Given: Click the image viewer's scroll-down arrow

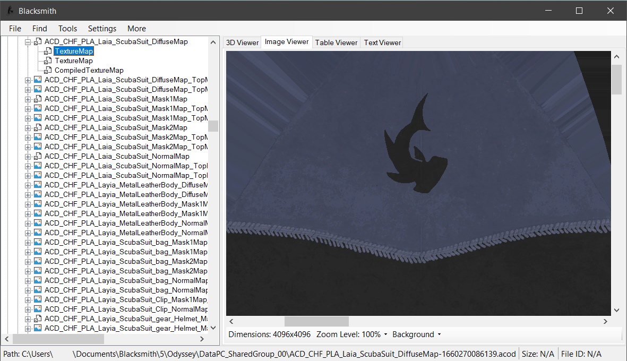Looking at the screenshot, I should click(x=616, y=310).
